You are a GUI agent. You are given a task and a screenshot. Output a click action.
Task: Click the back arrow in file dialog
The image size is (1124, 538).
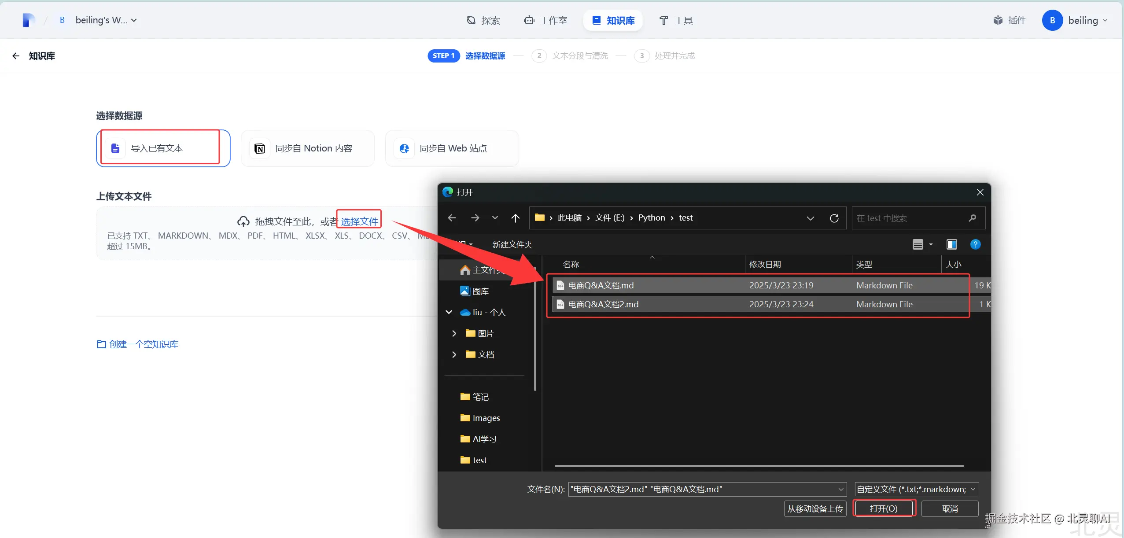(x=452, y=218)
